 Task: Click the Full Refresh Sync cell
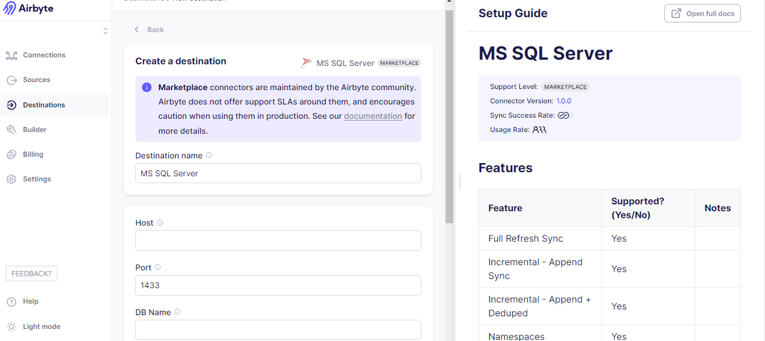(x=541, y=238)
